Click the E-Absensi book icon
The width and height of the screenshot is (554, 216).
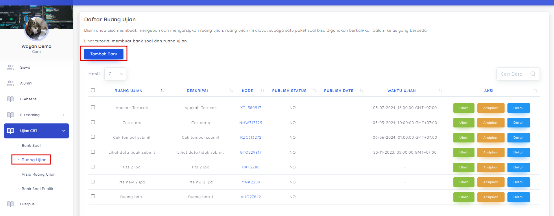tap(10, 99)
